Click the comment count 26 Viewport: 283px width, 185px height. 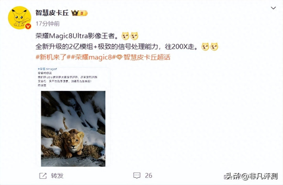click(148, 176)
